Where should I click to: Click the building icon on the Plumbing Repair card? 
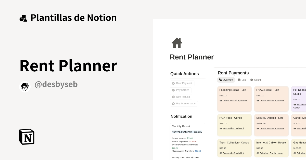coord(220,100)
